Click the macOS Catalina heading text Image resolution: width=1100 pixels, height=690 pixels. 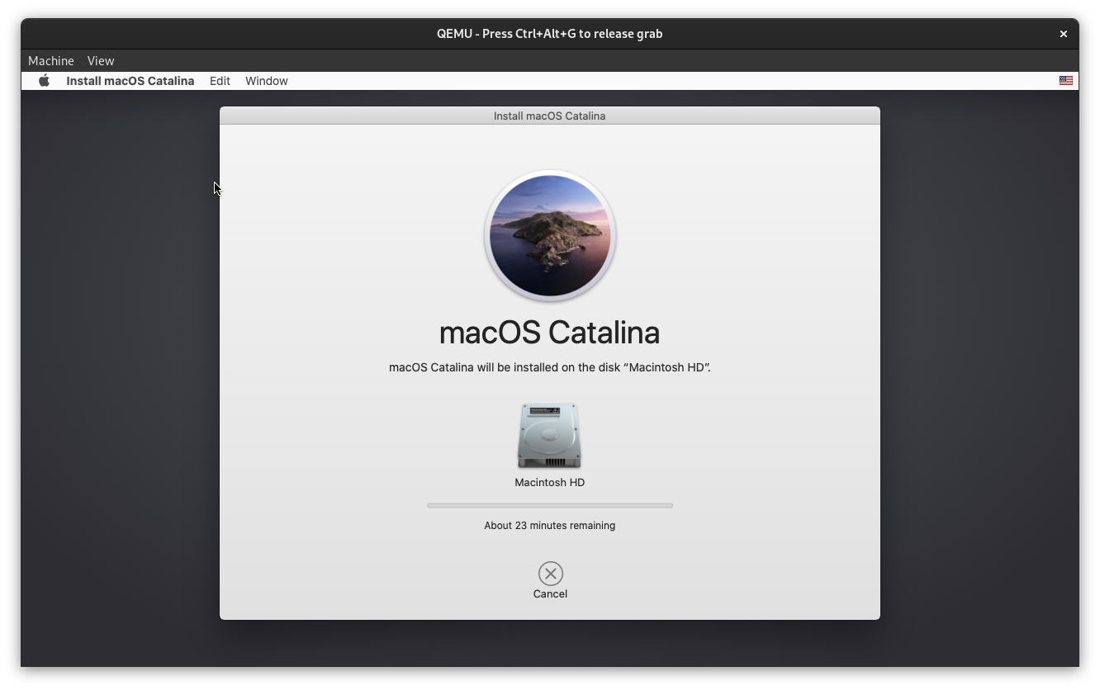pos(549,332)
